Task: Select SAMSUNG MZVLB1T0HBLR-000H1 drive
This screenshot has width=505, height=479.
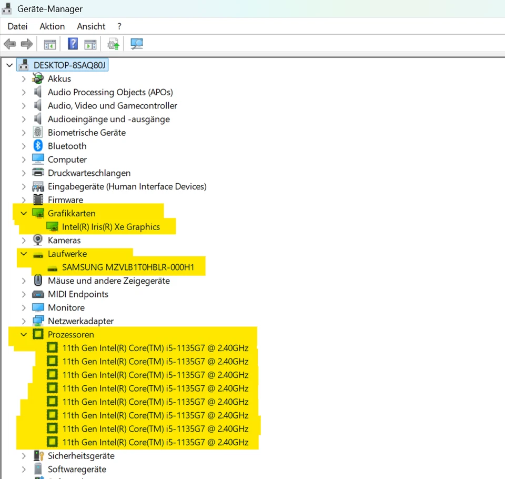Action: pyautogui.click(x=128, y=267)
